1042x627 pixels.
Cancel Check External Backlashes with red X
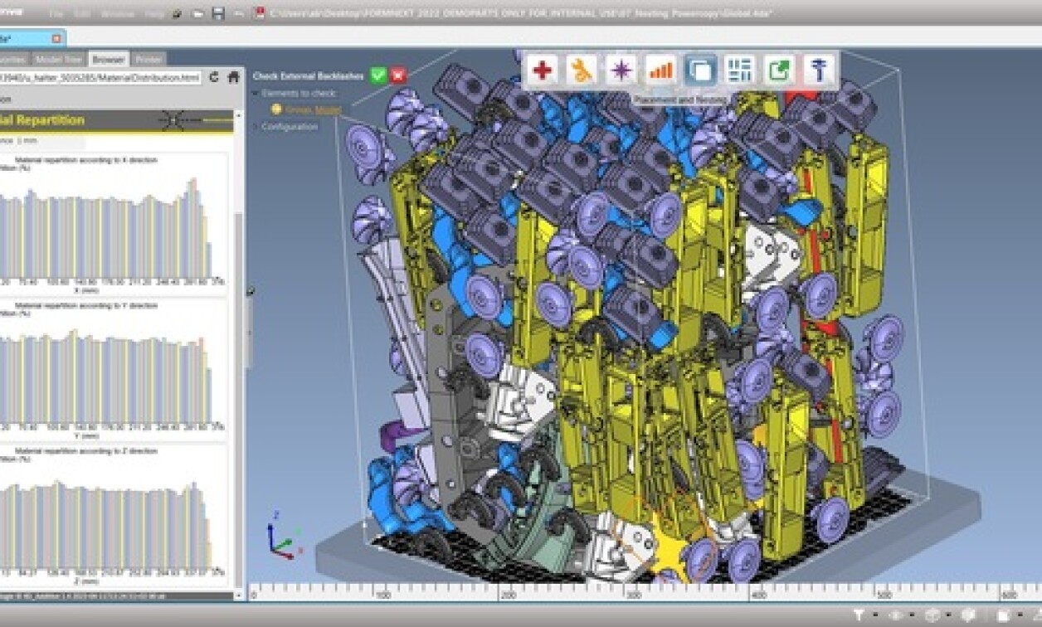[x=398, y=75]
